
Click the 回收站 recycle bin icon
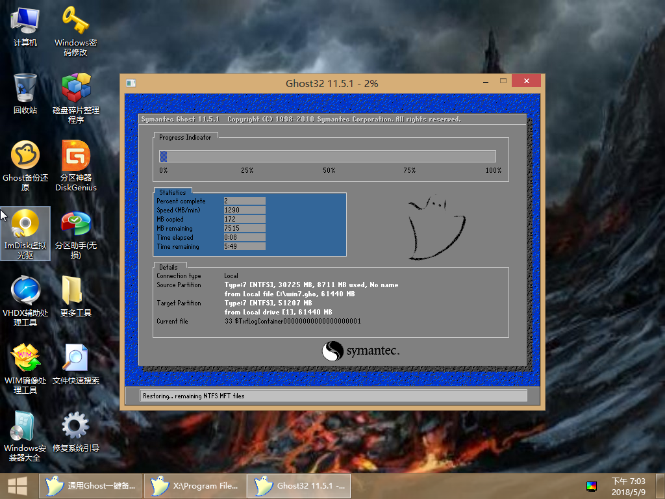coord(25,94)
